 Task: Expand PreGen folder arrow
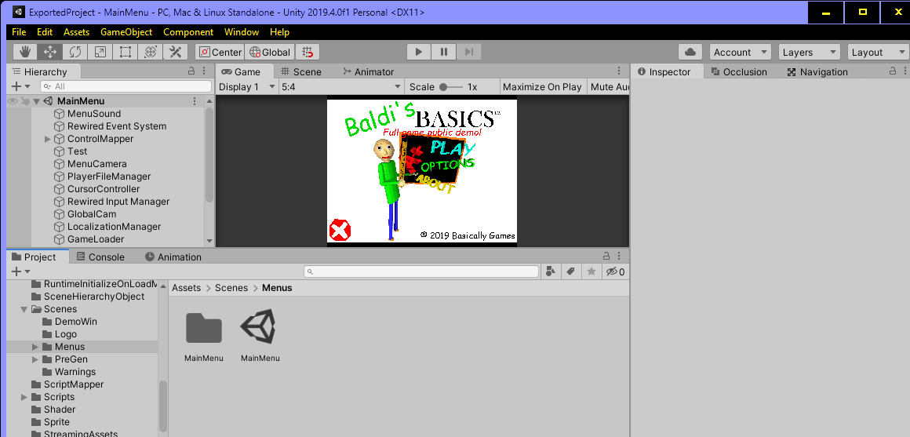pyautogui.click(x=35, y=359)
